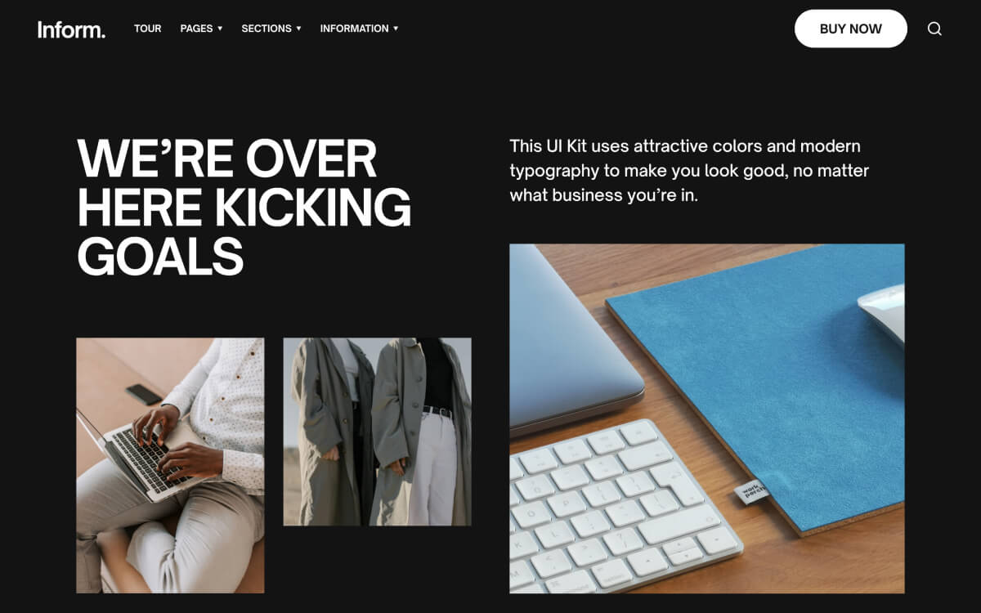The image size is (981, 613).
Task: Click the silver laptop lid in desk photo
Action: 572,335
